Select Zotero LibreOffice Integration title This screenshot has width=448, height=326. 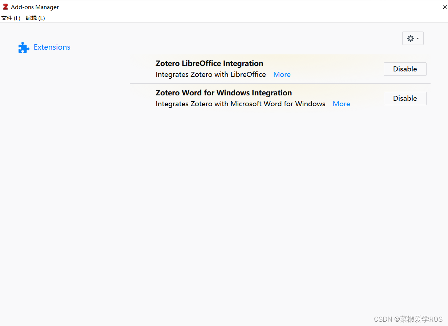tap(209, 63)
